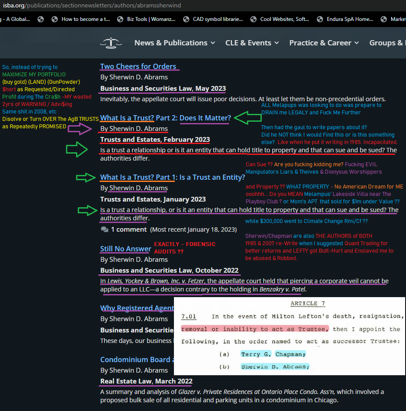Click the byline under "Two Cheers for Orders"
Screen dimensions: 406x411
pyautogui.click(x=134, y=77)
